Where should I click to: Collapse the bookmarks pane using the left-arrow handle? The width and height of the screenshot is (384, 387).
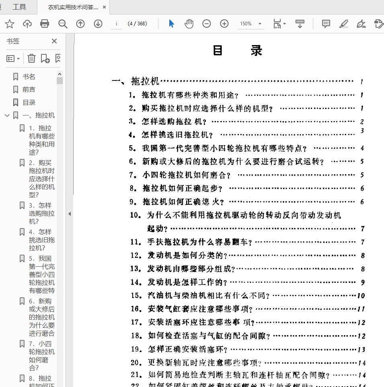click(69, 214)
